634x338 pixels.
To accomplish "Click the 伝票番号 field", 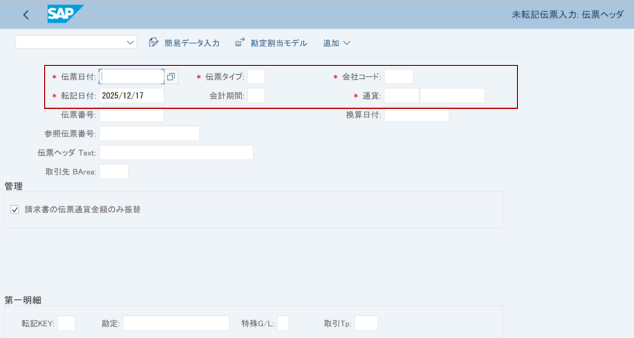I will click(x=132, y=115).
